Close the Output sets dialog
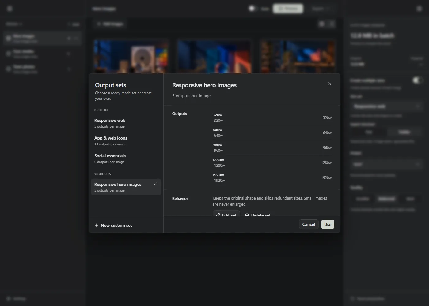This screenshot has width=429, height=306. (330, 84)
